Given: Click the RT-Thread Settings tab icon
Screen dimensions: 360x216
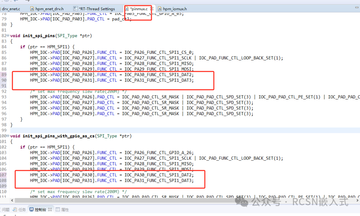Looking at the screenshot, I should (75, 9).
